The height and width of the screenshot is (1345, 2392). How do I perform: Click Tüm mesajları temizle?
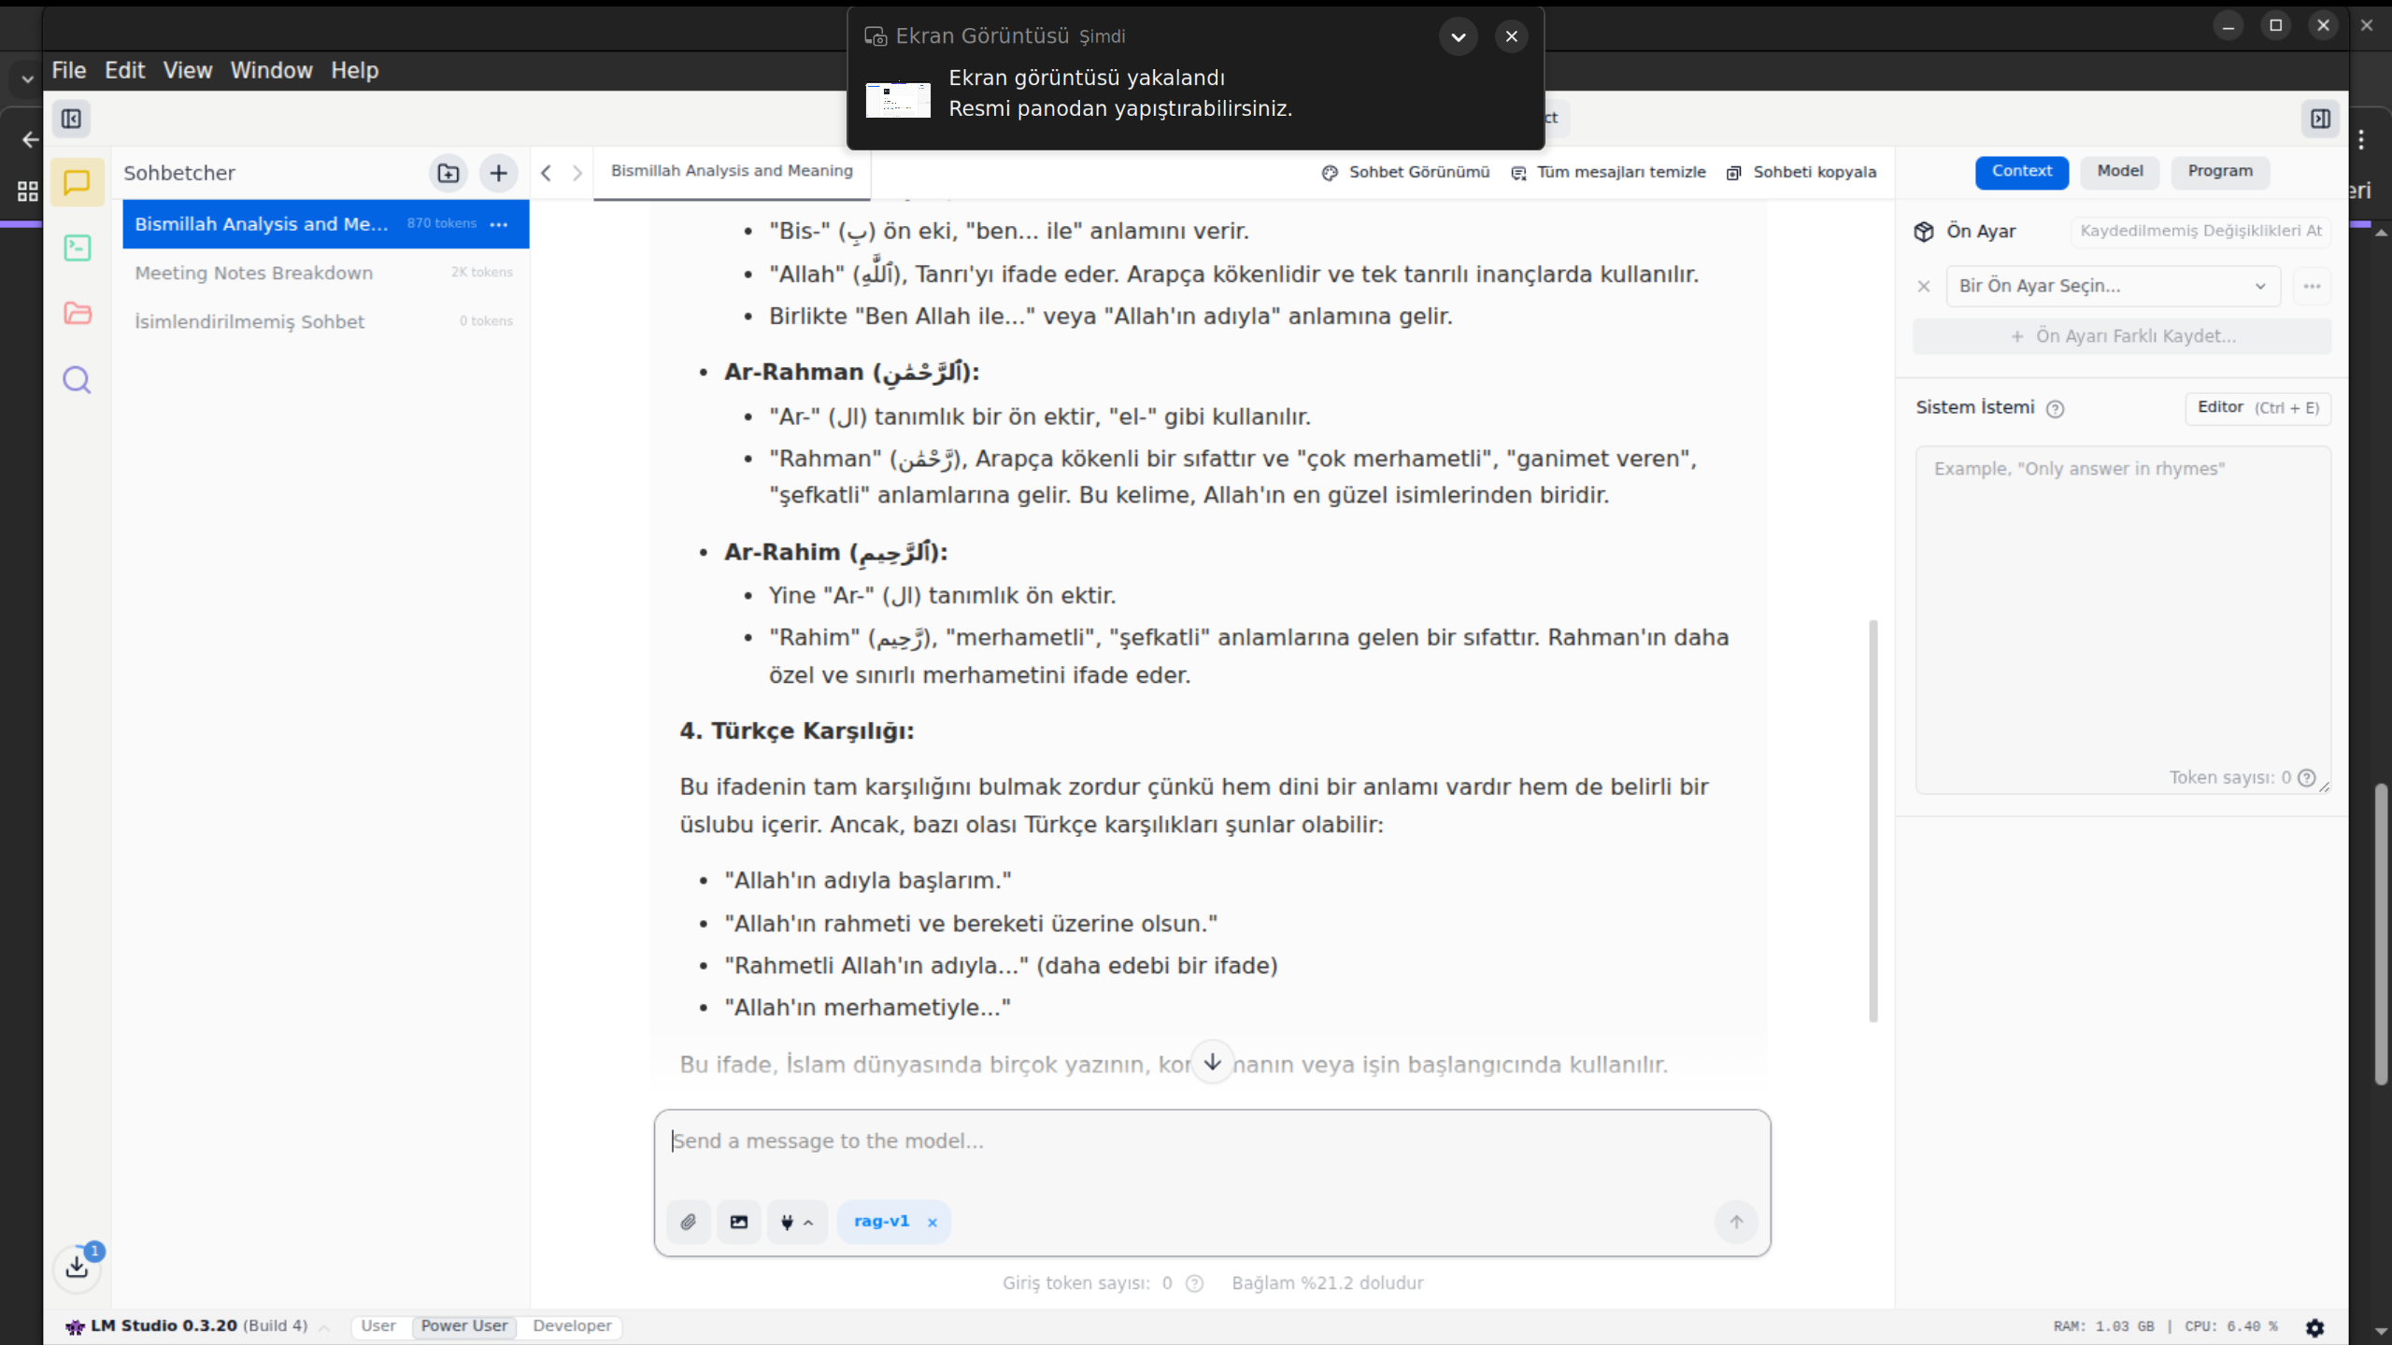[x=1608, y=172]
